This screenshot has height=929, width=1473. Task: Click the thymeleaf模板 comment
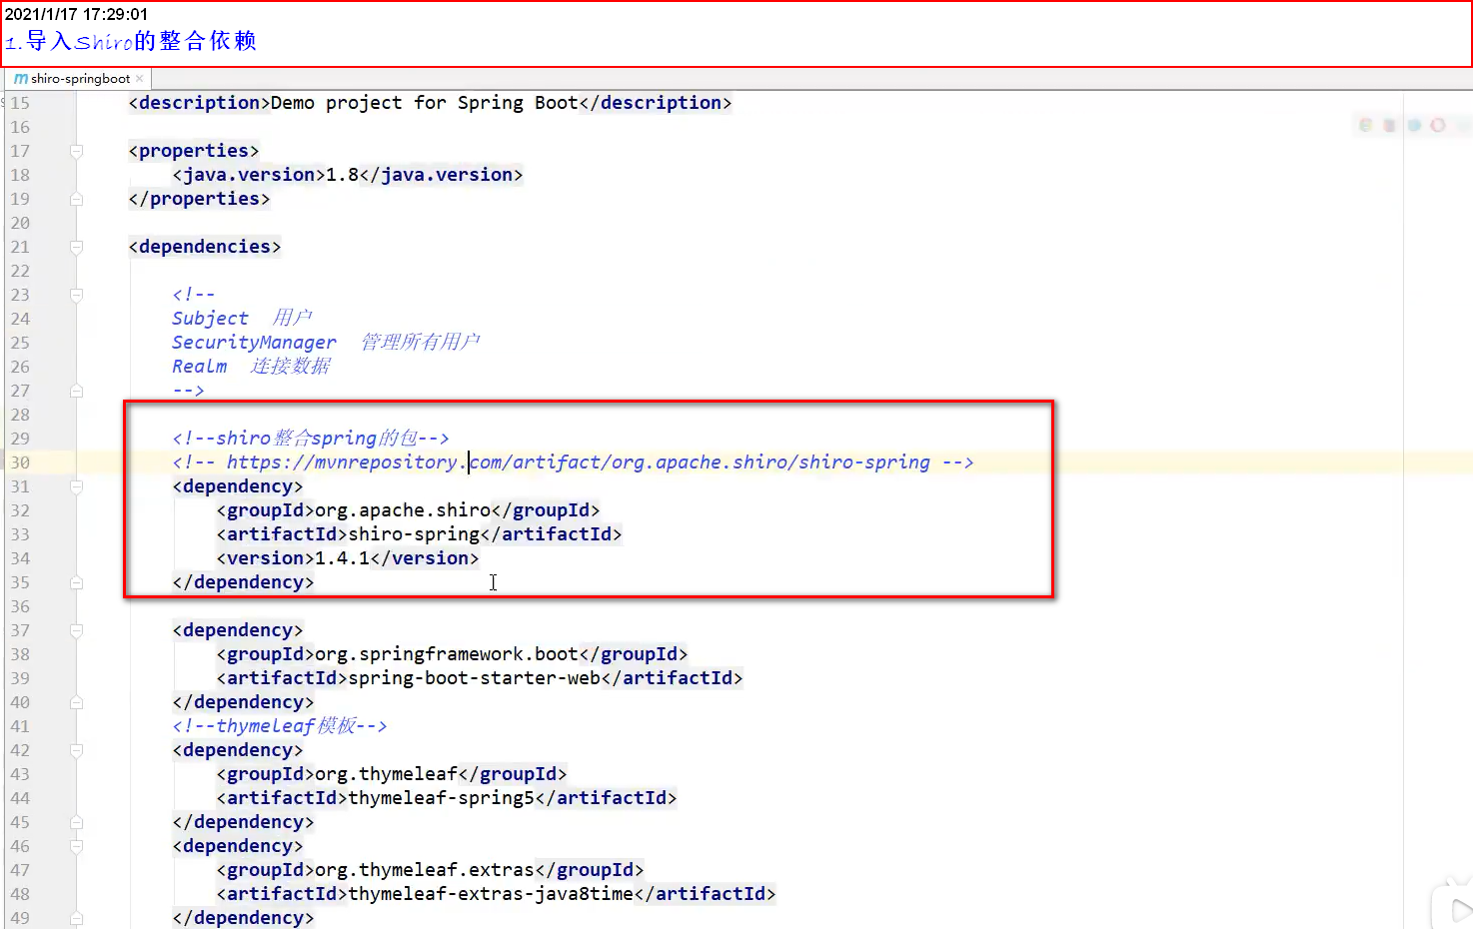(280, 726)
